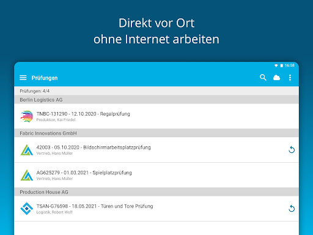Viewport: 313px width, 235px height.
Task: Click 'Produktion, Kai Friedel' subtitle
Action: [x=56, y=120]
